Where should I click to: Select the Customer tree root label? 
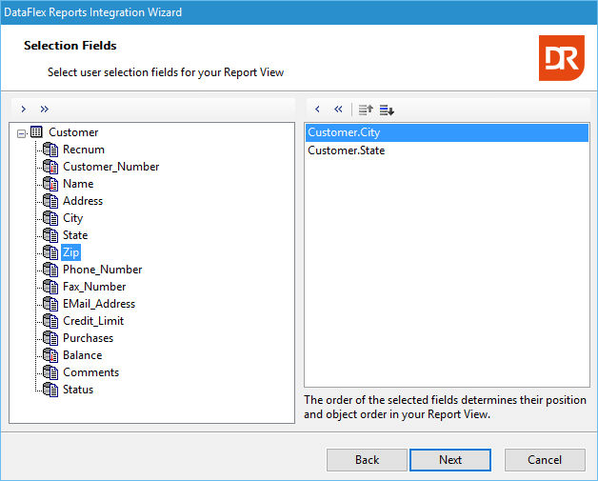coord(73,132)
